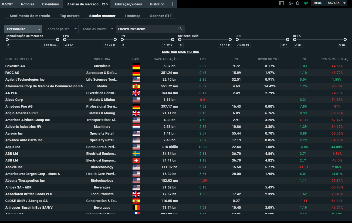Sort by the INDUSTRIA column header

tap(102, 59)
